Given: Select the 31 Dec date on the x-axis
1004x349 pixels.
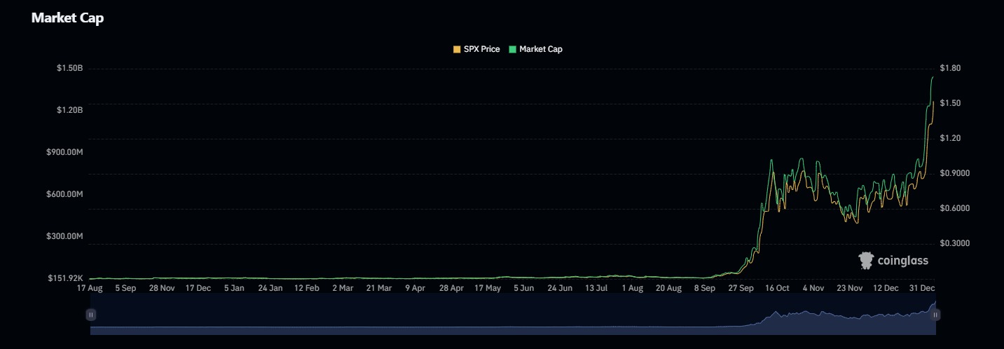Looking at the screenshot, I should [922, 288].
